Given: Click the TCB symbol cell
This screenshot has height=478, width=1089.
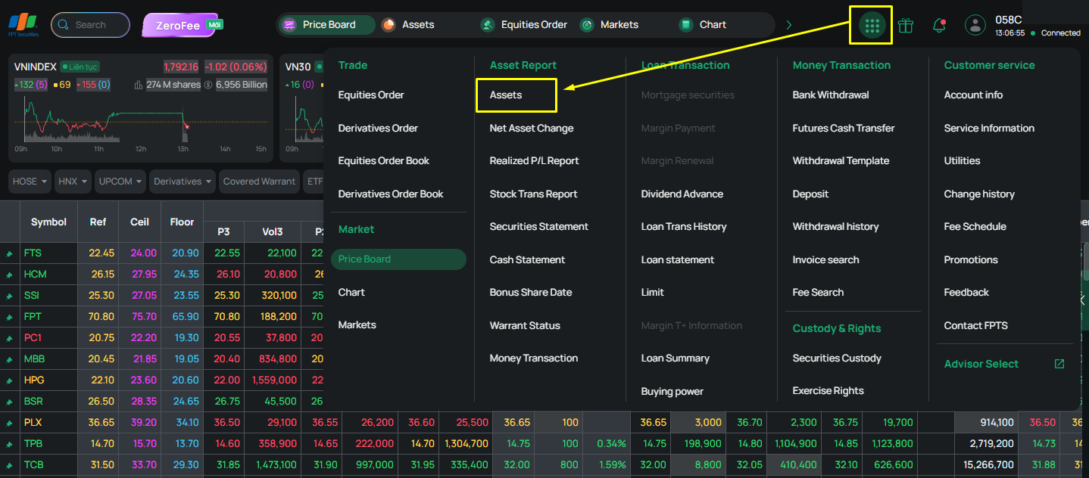Looking at the screenshot, I should (48, 465).
